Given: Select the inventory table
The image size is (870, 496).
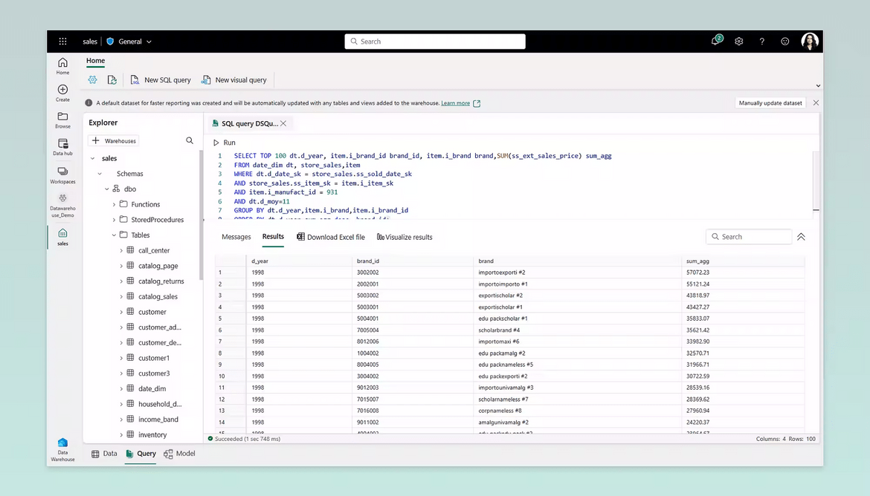Looking at the screenshot, I should click(152, 435).
